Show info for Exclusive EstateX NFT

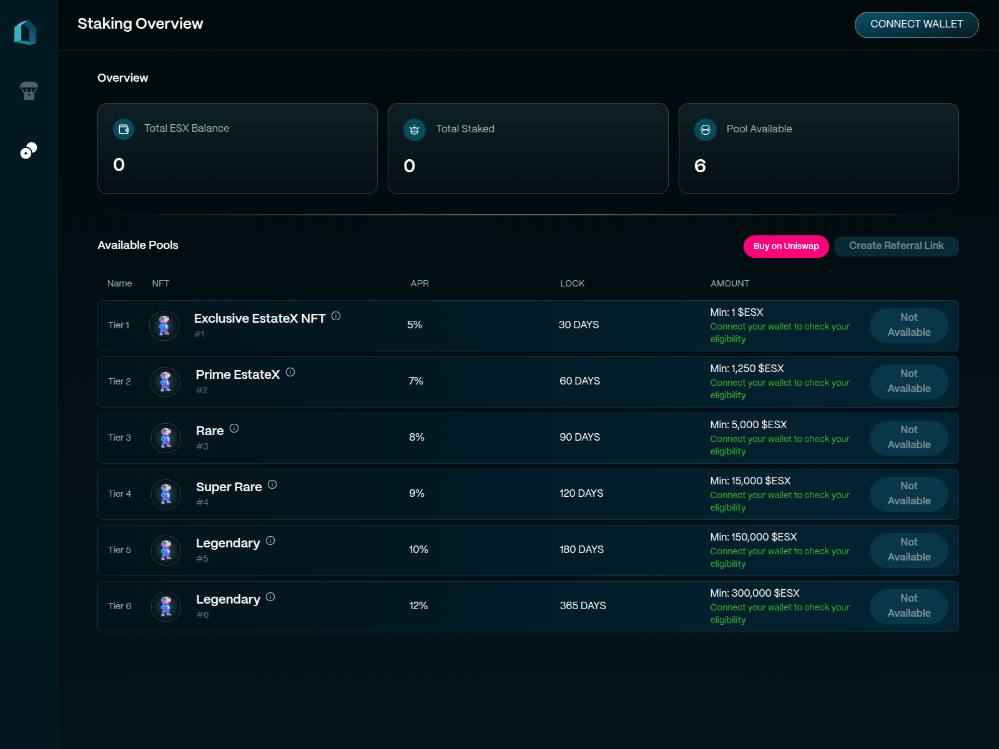[336, 316]
